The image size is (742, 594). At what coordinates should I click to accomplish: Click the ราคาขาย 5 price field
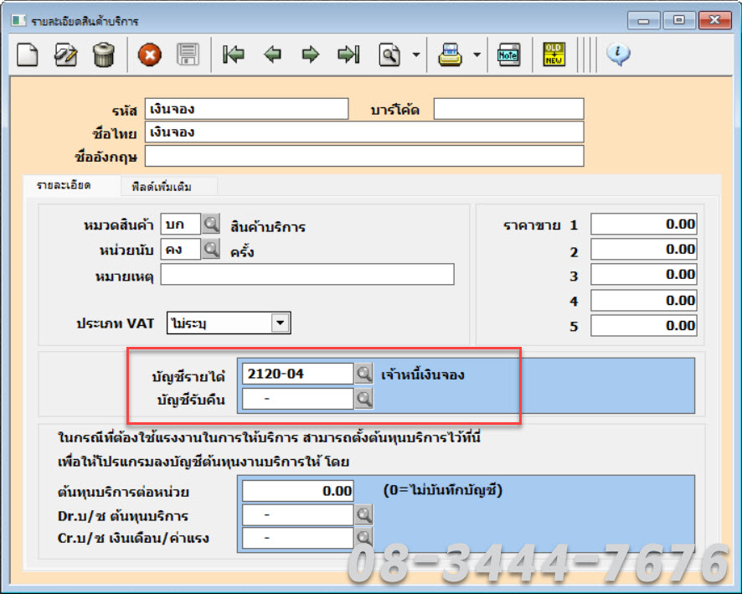click(644, 326)
